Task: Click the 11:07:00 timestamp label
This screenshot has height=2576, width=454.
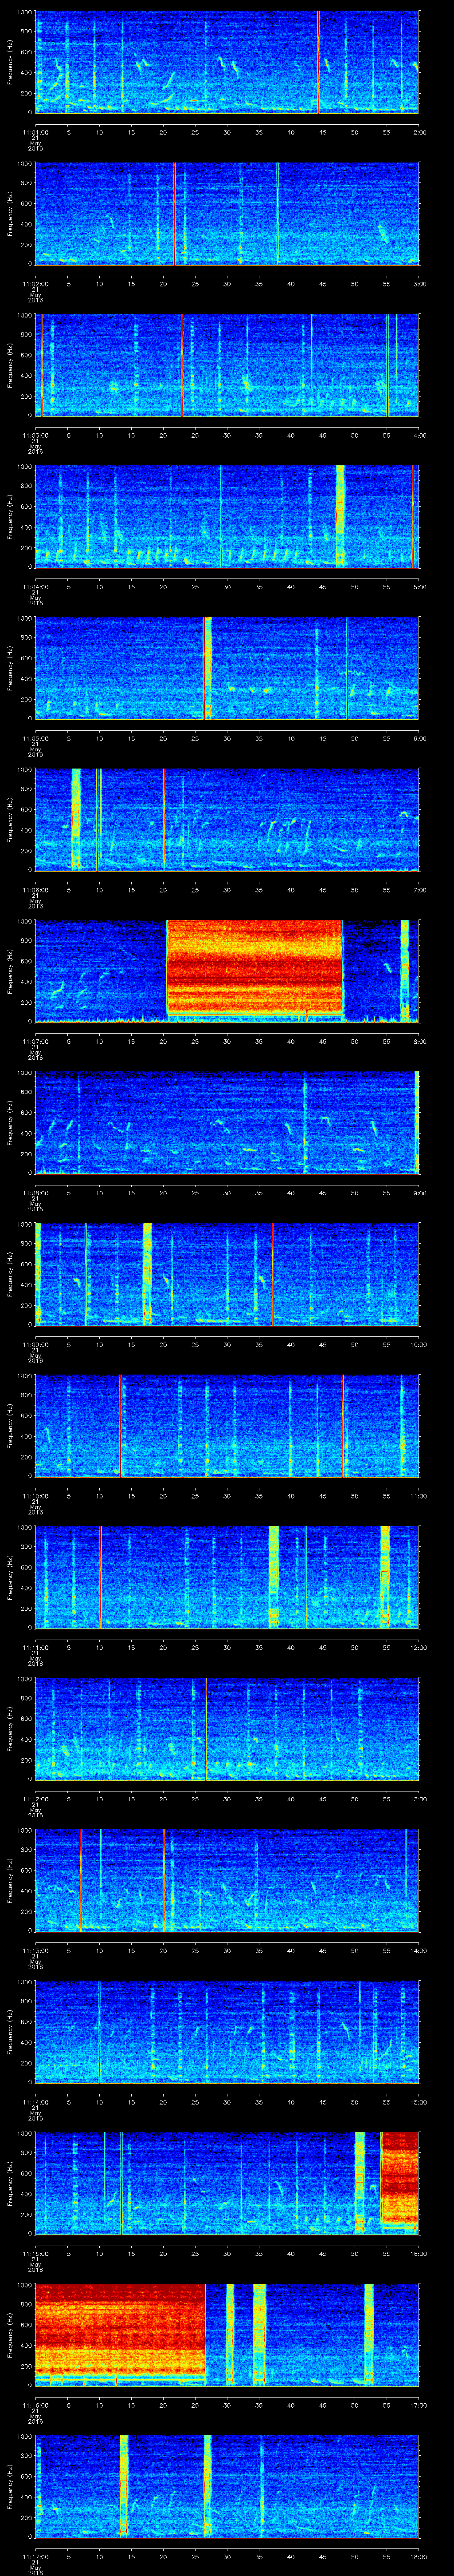Action: (x=35, y=1041)
